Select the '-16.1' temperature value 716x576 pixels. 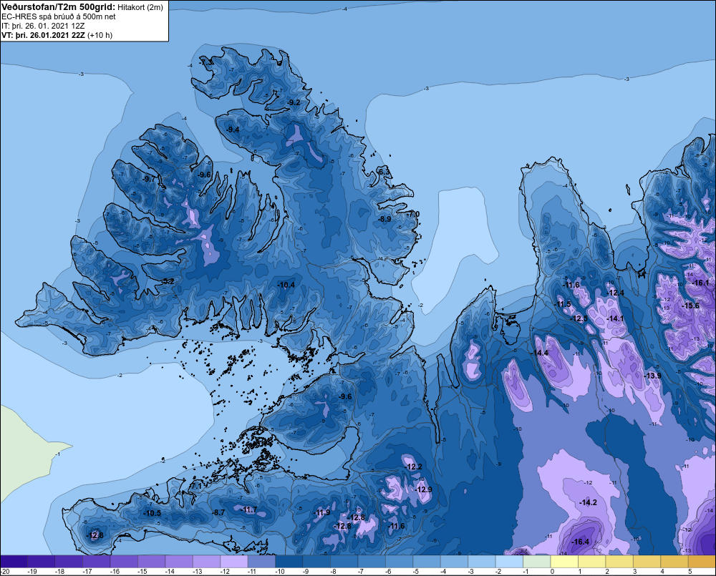(701, 283)
